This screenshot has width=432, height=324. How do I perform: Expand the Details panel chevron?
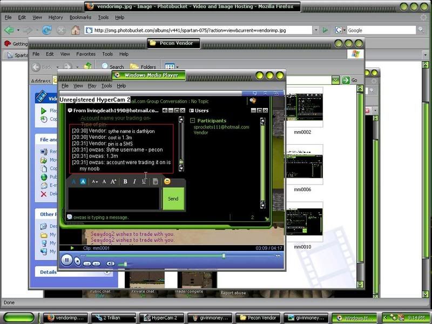[107, 272]
